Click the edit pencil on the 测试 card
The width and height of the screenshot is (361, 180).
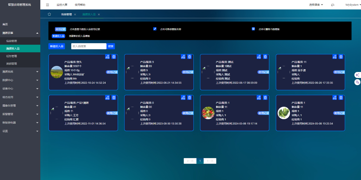click(259, 56)
